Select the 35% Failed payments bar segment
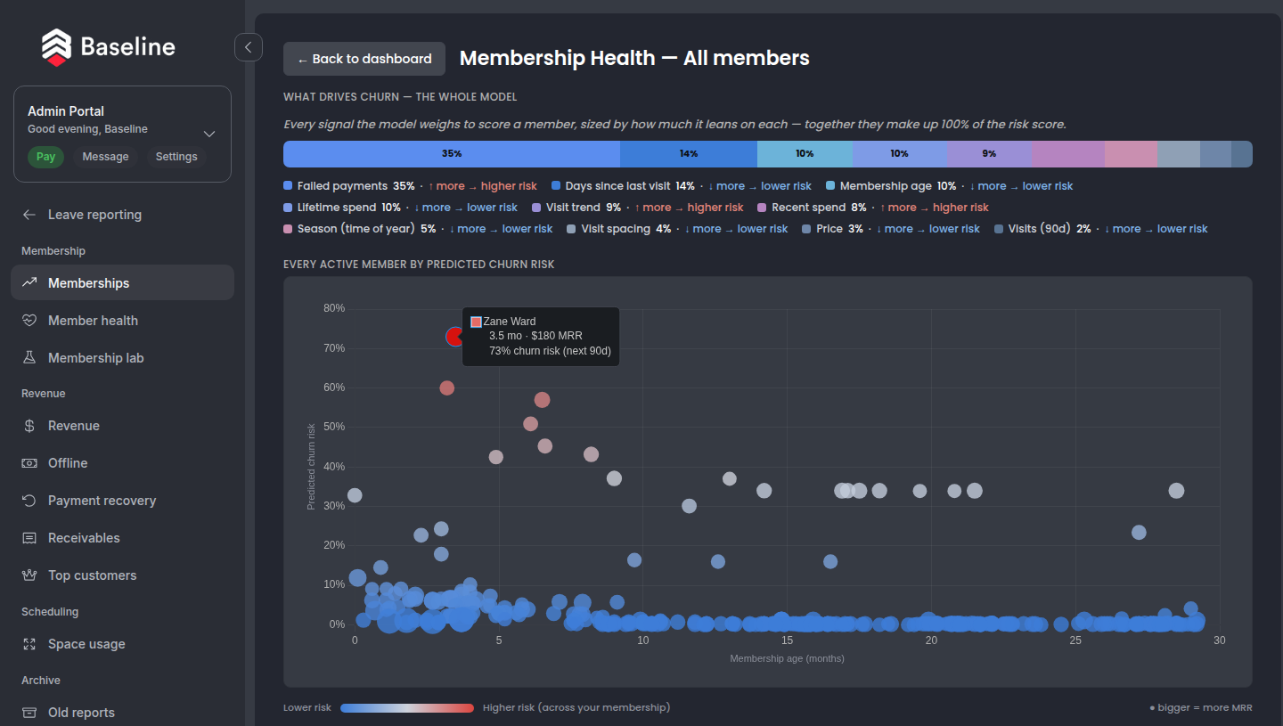This screenshot has height=726, width=1283. pos(452,154)
